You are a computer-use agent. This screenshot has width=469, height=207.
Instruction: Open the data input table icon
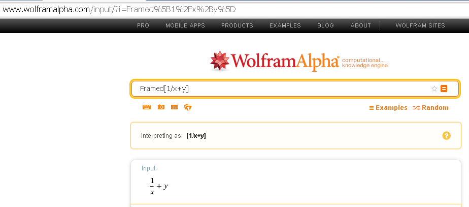(x=174, y=107)
